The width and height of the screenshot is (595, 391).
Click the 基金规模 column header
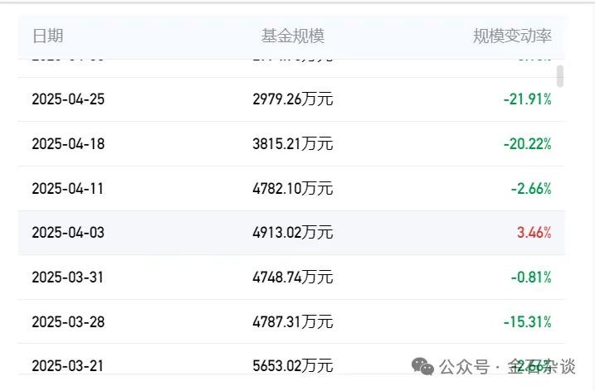pyautogui.click(x=292, y=36)
